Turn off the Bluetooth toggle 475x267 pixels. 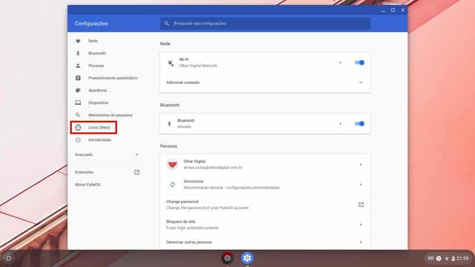coord(359,124)
